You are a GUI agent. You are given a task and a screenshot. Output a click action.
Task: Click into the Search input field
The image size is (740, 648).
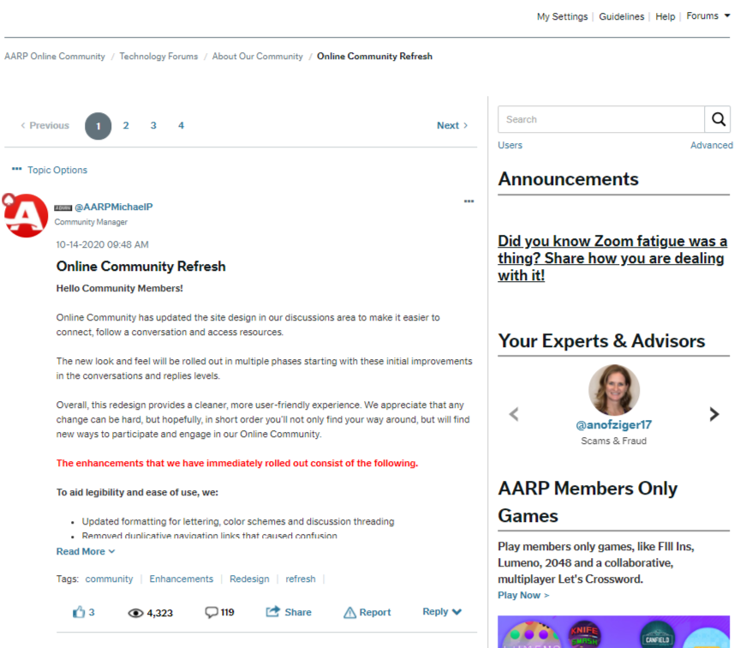point(601,119)
